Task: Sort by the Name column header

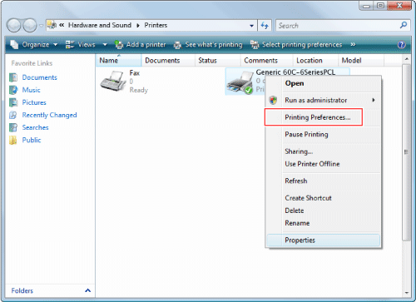Action: coord(119,61)
